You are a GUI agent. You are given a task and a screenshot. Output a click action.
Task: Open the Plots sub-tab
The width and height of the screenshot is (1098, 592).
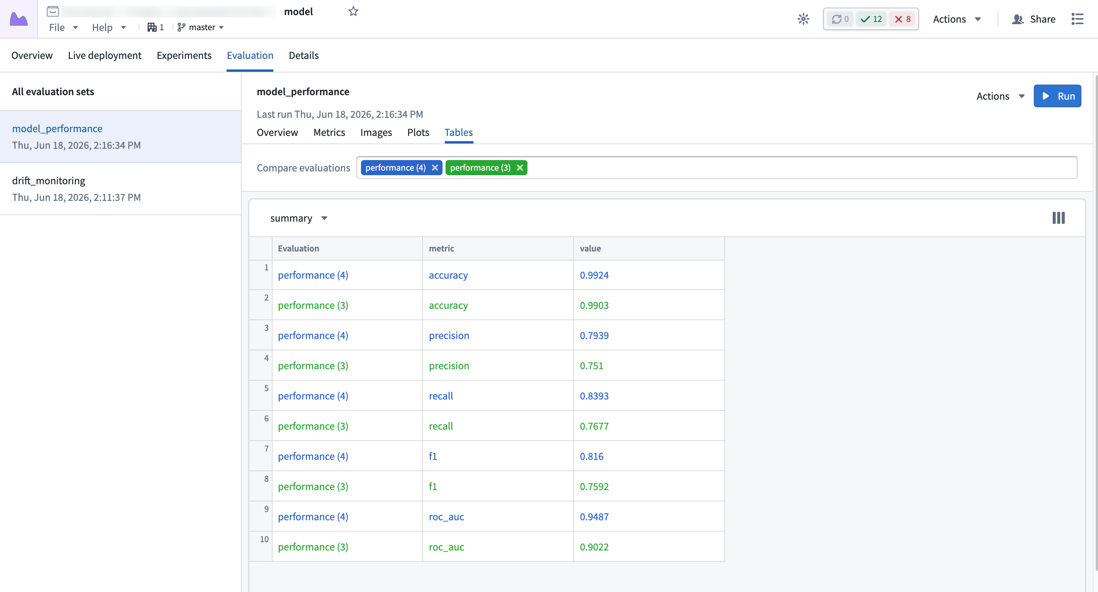418,132
